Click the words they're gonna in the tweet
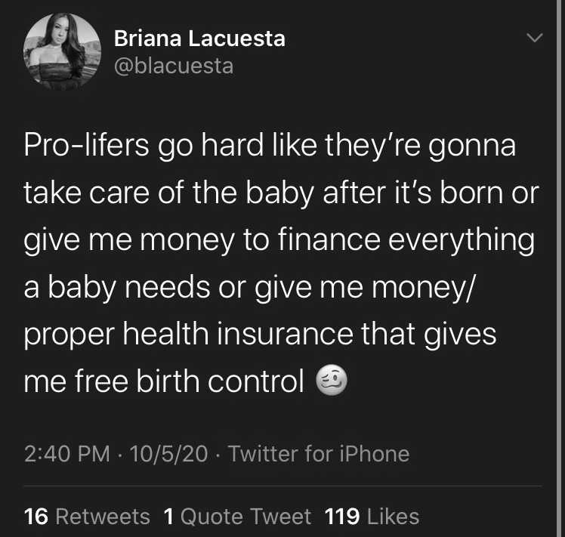565x537 pixels. click(420, 145)
